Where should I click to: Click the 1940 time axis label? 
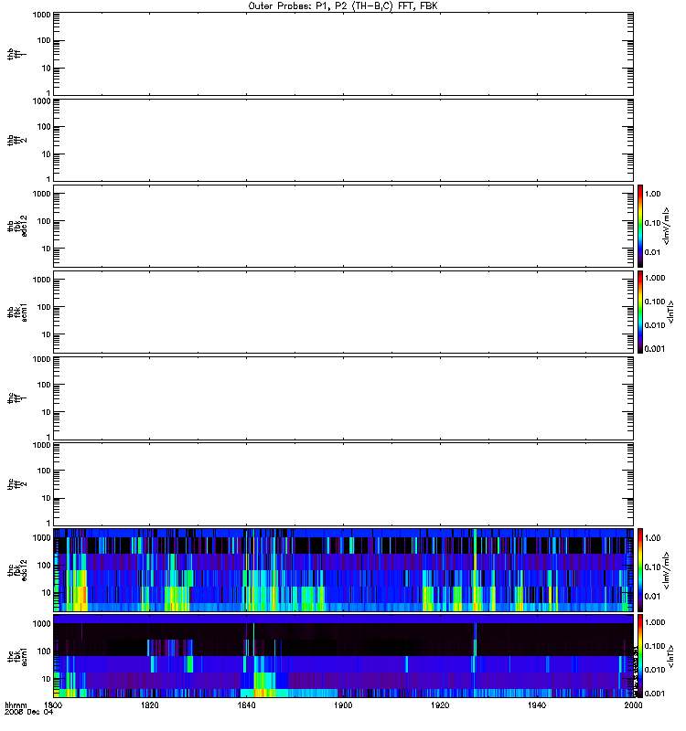537,705
